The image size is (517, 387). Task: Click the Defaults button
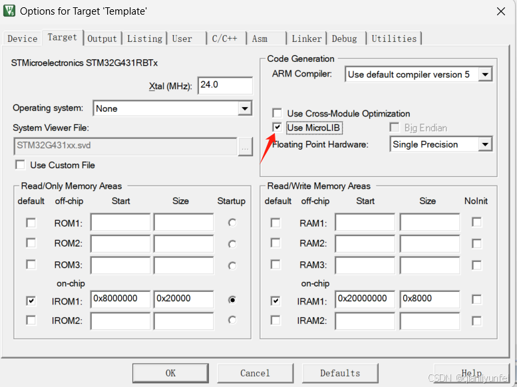[340, 373]
